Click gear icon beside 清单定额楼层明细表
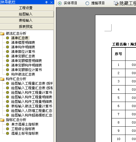The image size is (136, 142). [7, 61]
